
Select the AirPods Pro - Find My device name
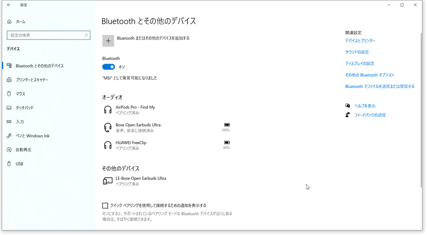[135, 107]
